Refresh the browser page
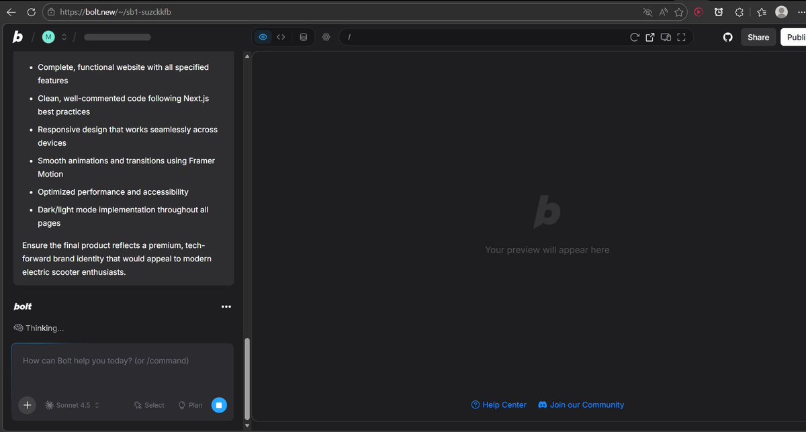Viewport: 806px width, 432px height. tap(32, 11)
